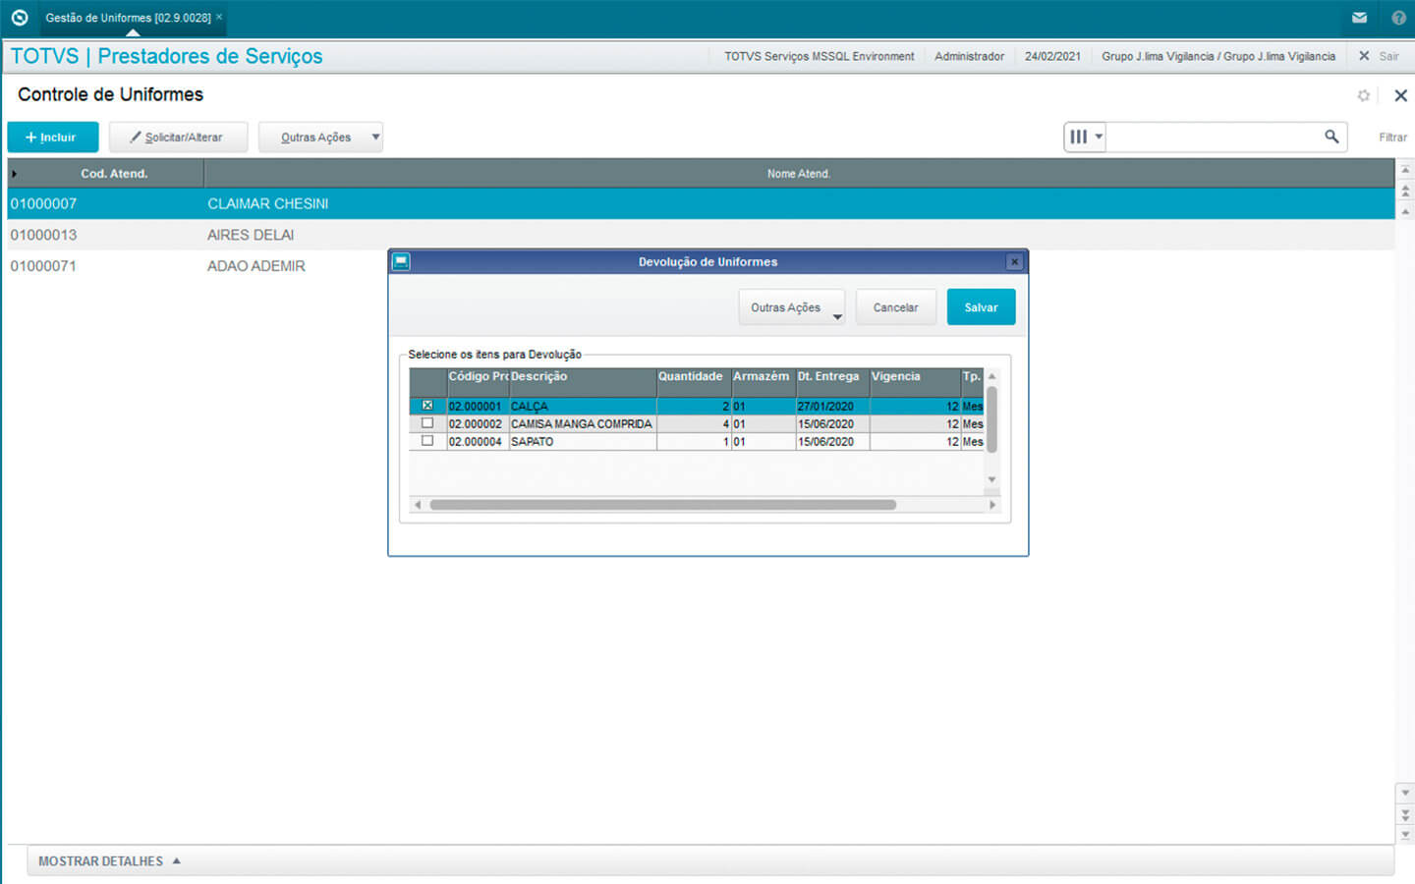The image size is (1415, 884).
Task: Expand arrow beside main Outras Ações
Action: point(375,138)
